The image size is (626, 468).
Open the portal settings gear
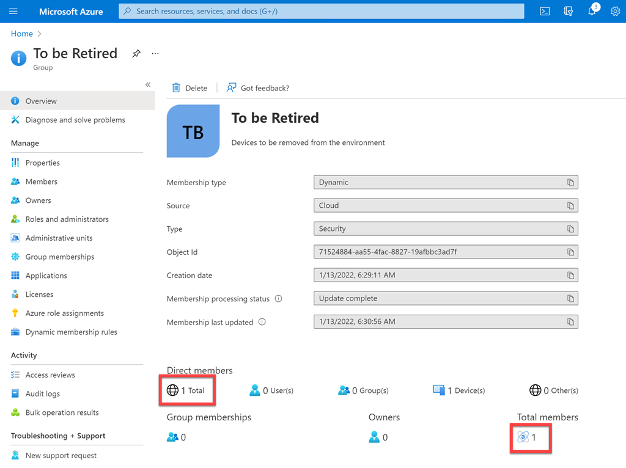coord(615,12)
